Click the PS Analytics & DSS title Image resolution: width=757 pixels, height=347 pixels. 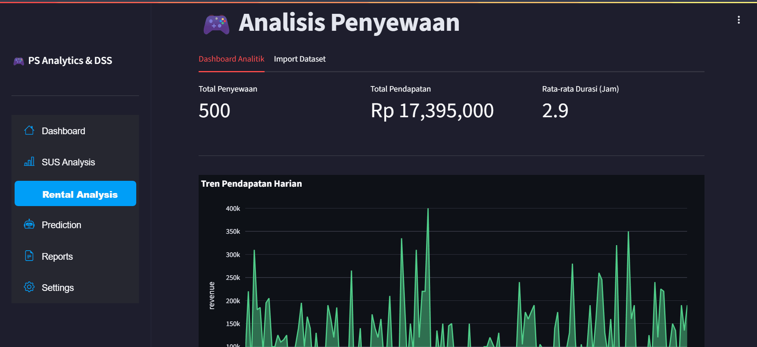[70, 60]
